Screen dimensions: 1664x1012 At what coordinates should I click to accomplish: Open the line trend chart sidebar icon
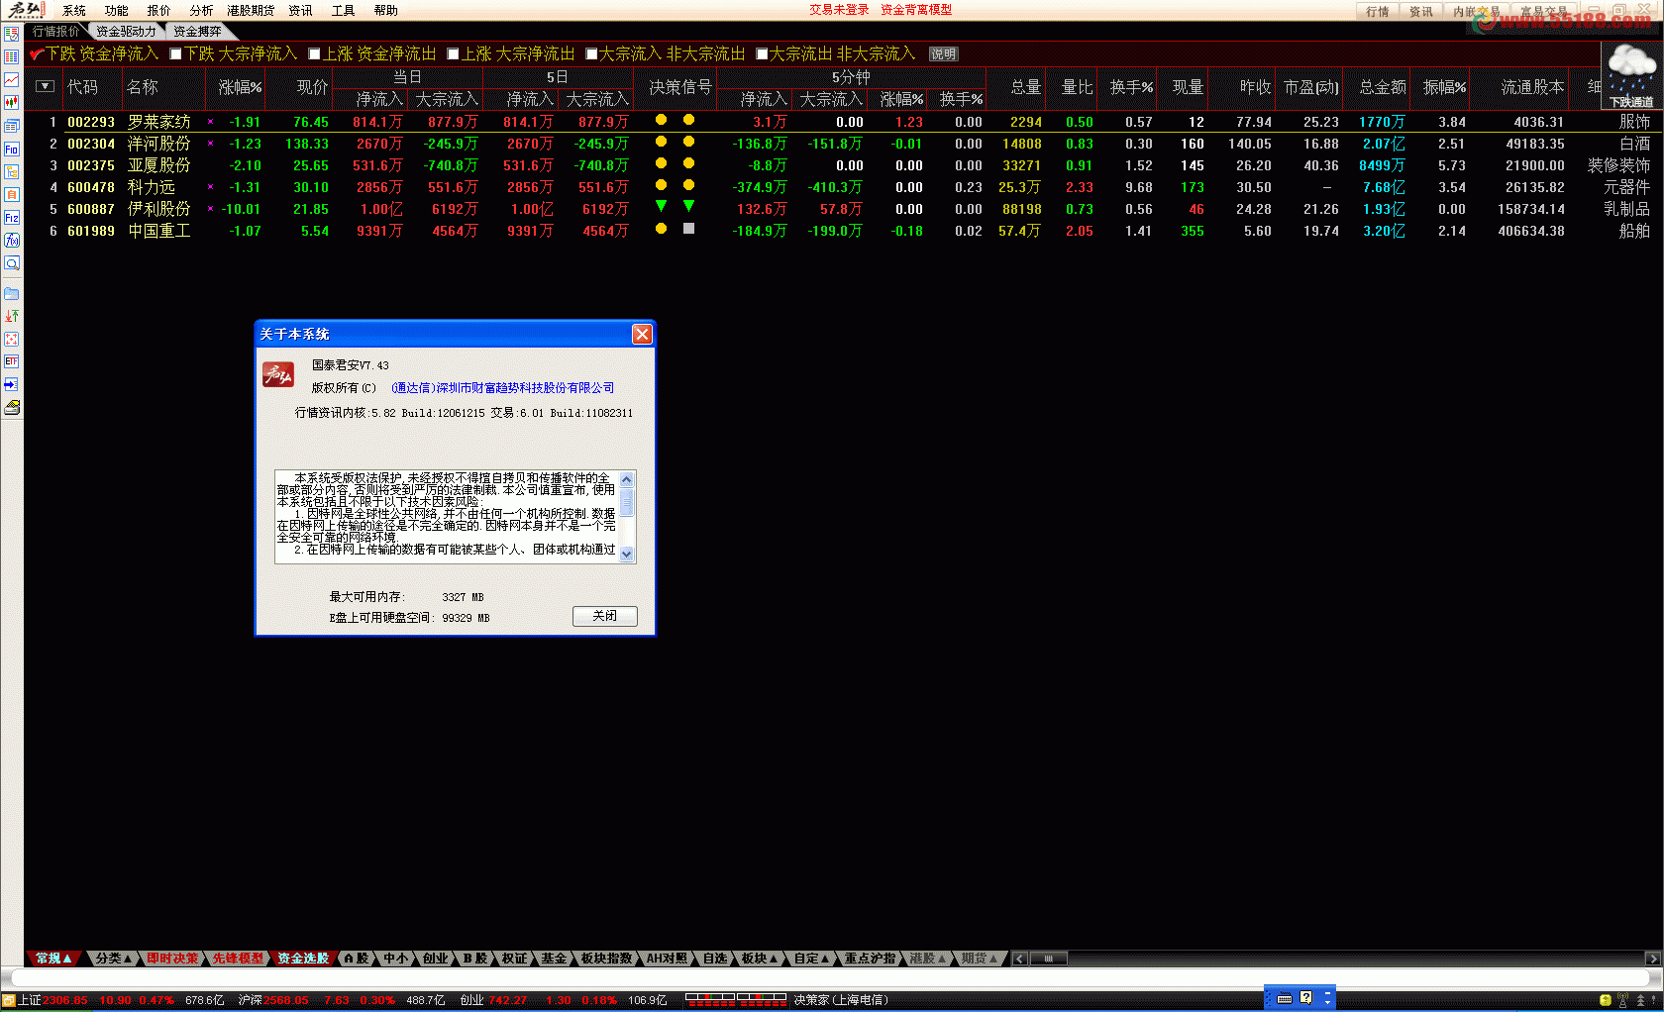click(12, 79)
